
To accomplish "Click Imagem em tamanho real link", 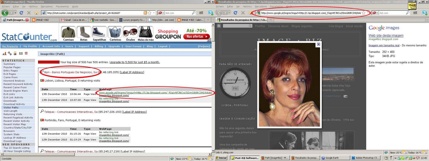I will pyautogui.click(x=384, y=45).
